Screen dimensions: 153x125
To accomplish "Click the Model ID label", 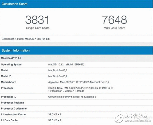I will (x=6, y=76).
